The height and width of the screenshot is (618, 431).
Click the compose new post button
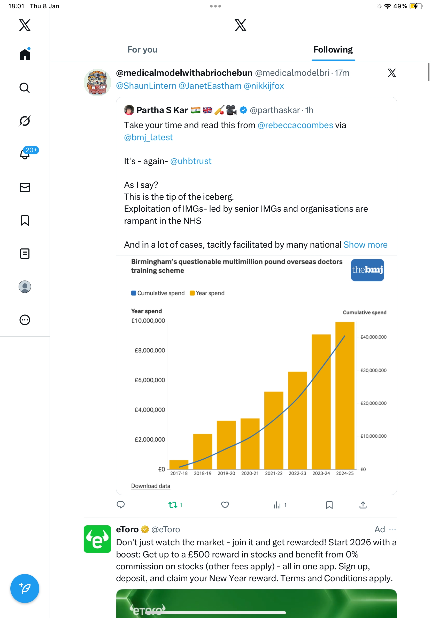[x=25, y=588]
